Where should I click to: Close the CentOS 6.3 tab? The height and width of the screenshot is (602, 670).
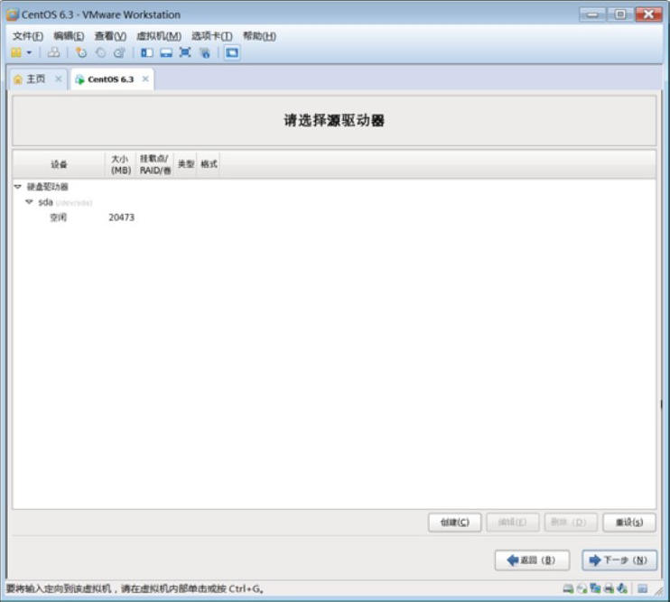[145, 79]
